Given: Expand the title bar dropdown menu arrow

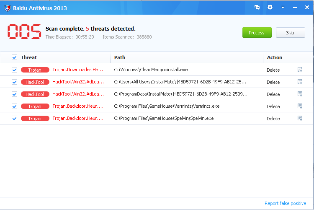Looking at the screenshot, I should point(283,7).
